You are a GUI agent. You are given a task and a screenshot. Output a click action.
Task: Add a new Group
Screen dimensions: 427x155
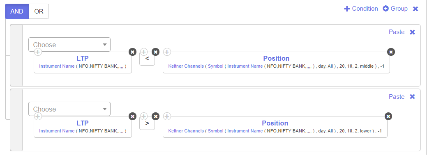pyautogui.click(x=395, y=9)
